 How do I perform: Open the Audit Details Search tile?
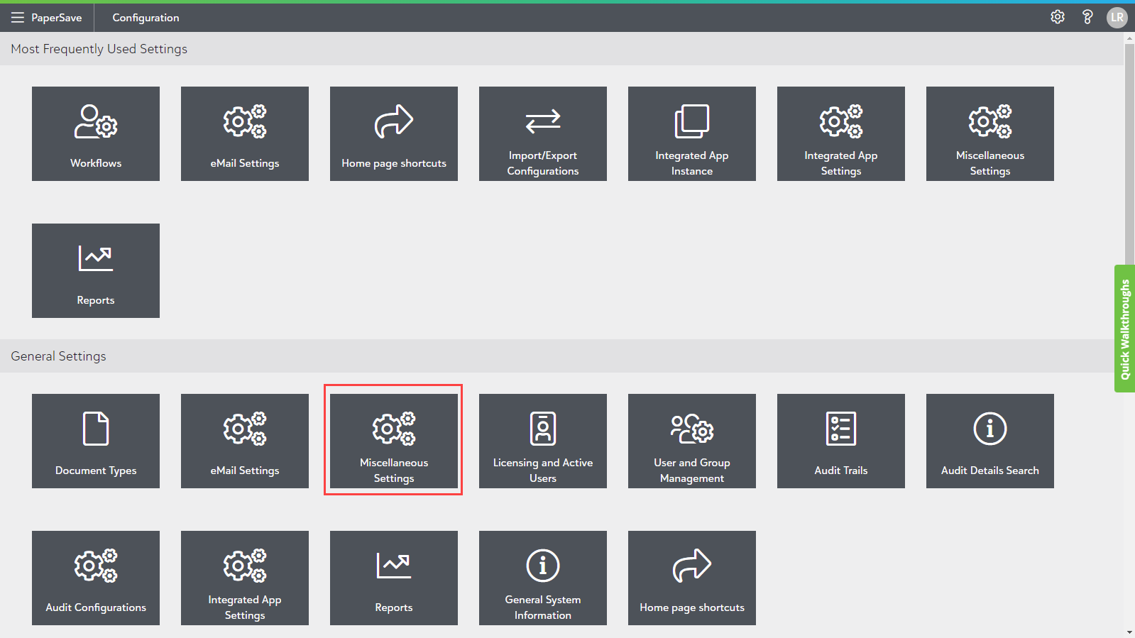pyautogui.click(x=990, y=441)
